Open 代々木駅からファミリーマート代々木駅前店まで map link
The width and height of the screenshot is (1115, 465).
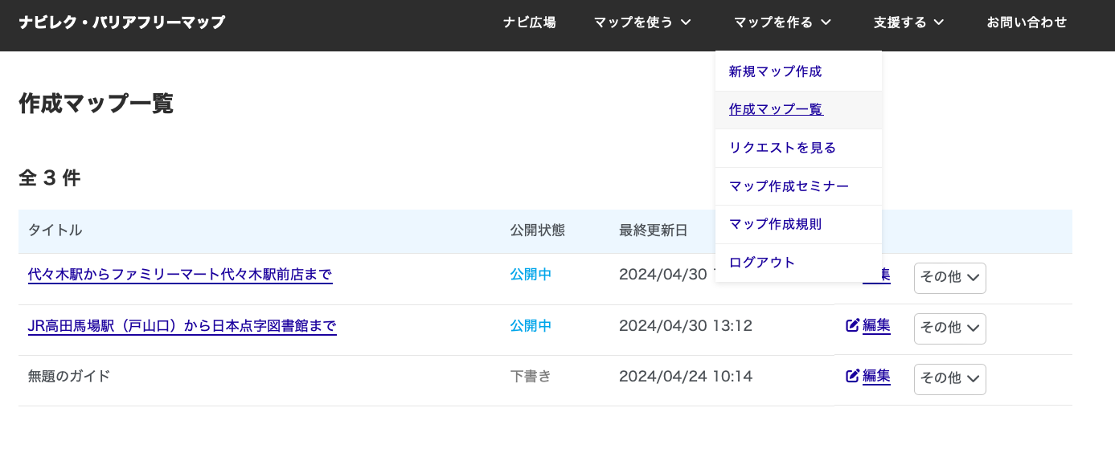coord(180,275)
